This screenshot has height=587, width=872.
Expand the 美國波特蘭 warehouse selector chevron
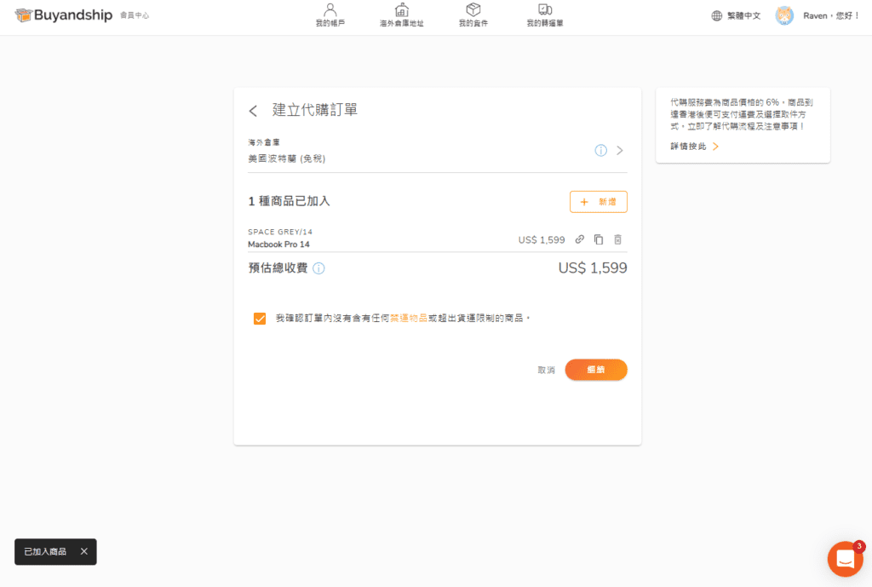pyautogui.click(x=621, y=150)
